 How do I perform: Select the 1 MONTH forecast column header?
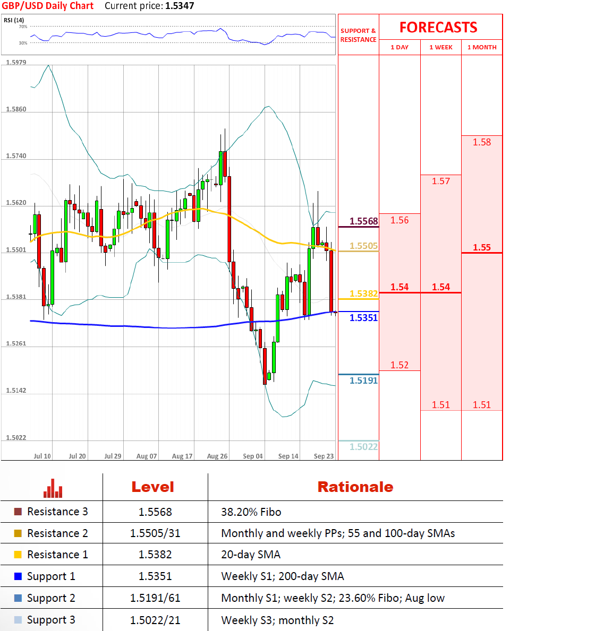pyautogui.click(x=482, y=47)
